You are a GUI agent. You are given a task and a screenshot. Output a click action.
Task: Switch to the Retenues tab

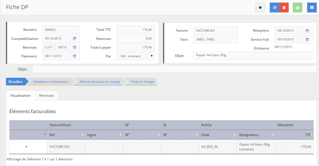(x=46, y=96)
